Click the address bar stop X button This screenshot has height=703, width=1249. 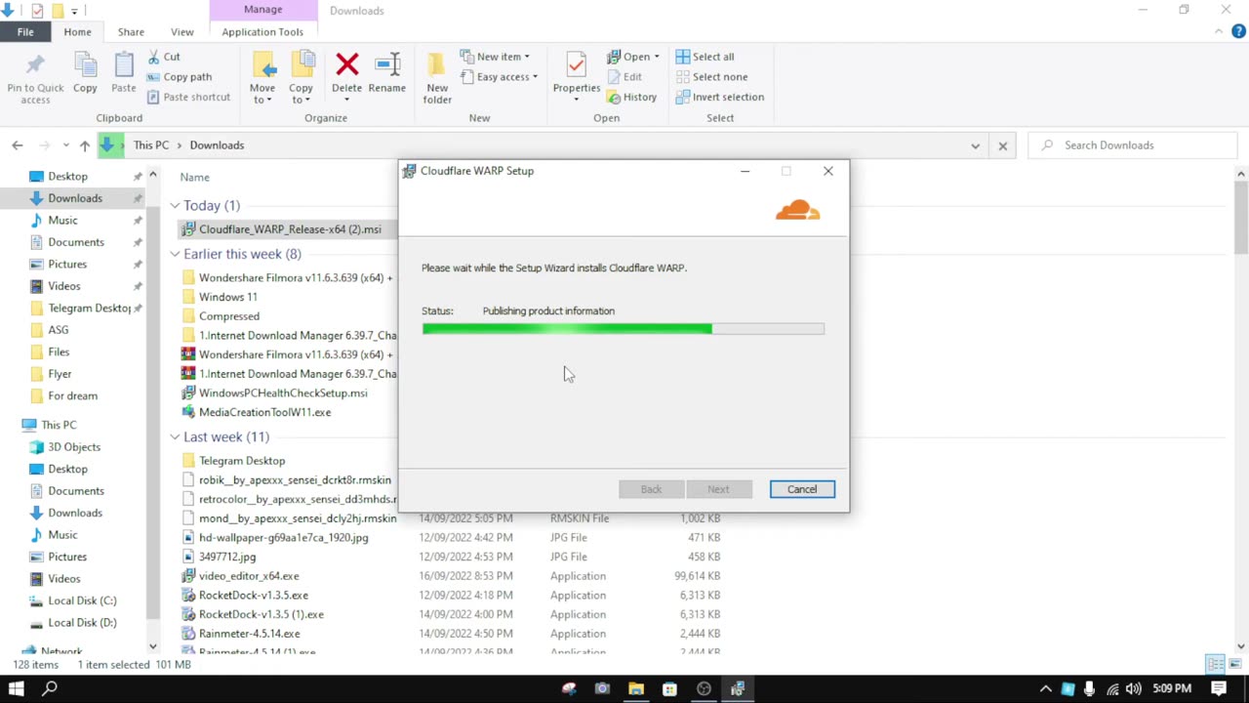(1002, 145)
